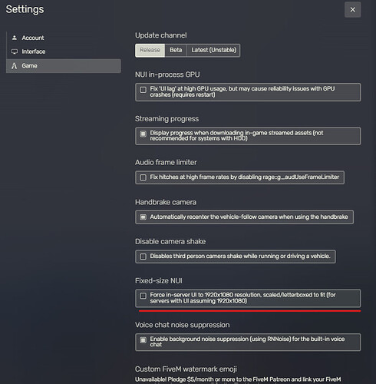Enable the NUI in-process GPU checkbox
Image resolution: width=376 pixels, height=384 pixels.
(143, 90)
